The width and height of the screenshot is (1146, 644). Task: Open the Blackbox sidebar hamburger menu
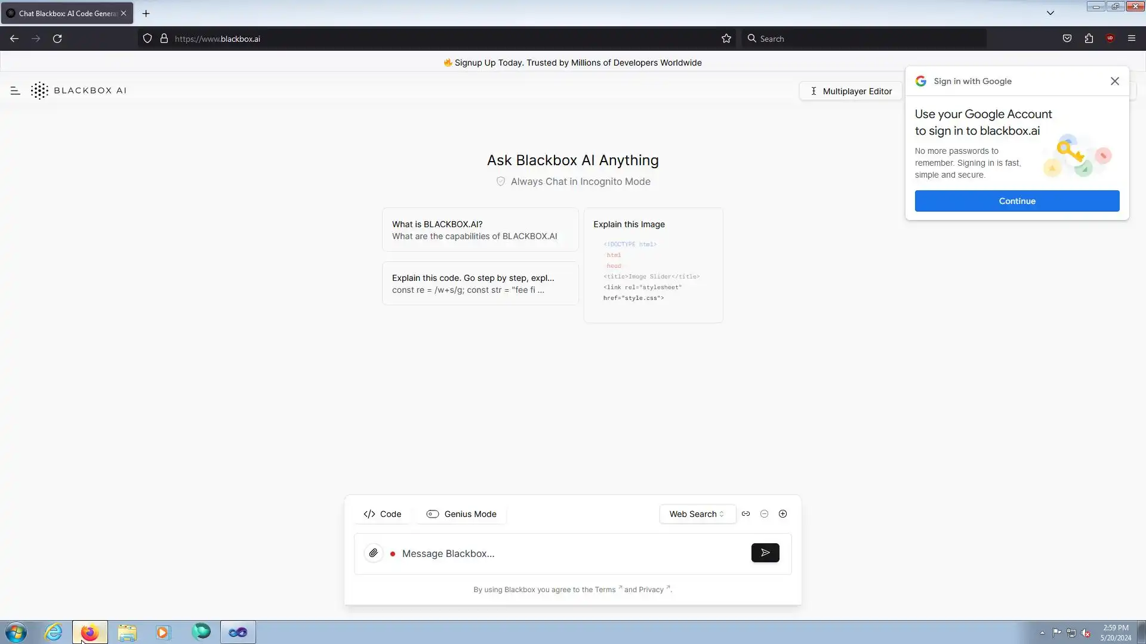tap(16, 91)
